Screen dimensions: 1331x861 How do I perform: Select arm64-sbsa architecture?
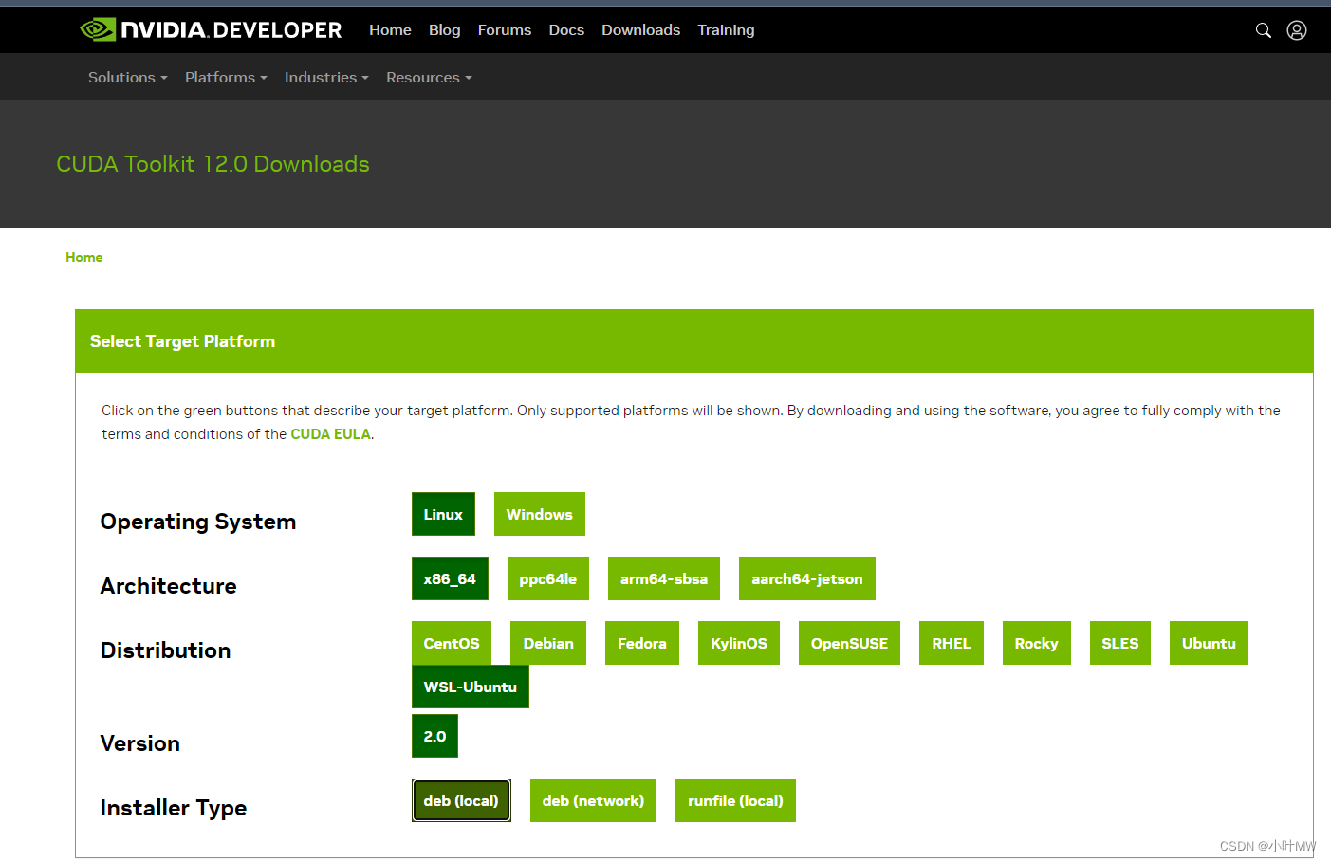pyautogui.click(x=664, y=578)
